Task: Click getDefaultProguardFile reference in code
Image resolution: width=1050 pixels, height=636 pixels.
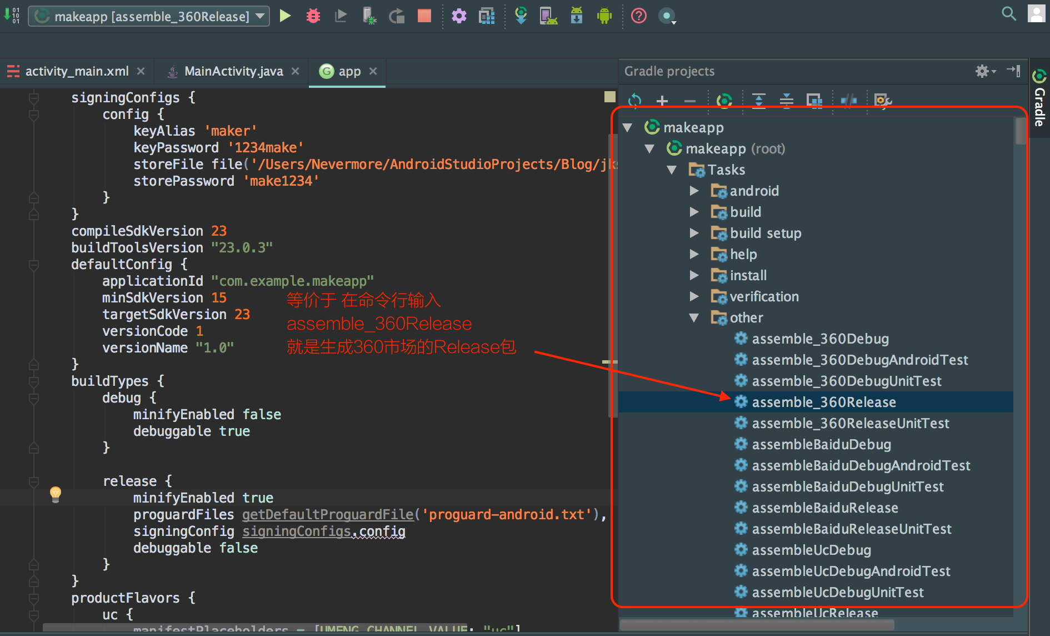Action: pyautogui.click(x=328, y=515)
